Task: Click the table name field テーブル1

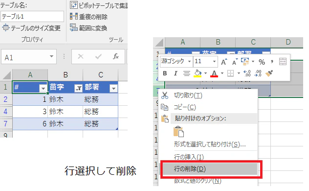Action: click(32, 16)
